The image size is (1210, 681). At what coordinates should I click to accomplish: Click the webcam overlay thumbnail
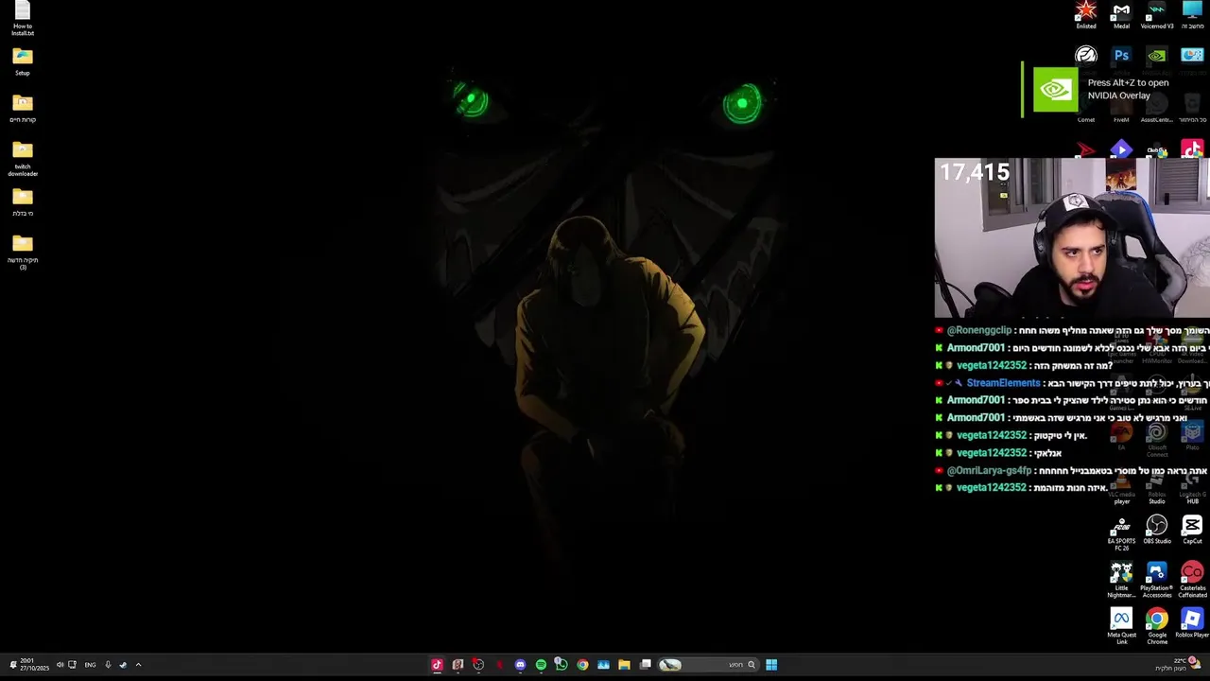click(1072, 237)
